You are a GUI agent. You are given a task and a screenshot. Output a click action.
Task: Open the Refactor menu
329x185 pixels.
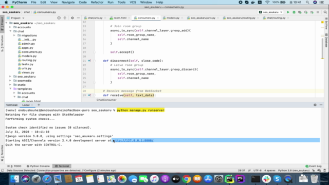(x=97, y=2)
